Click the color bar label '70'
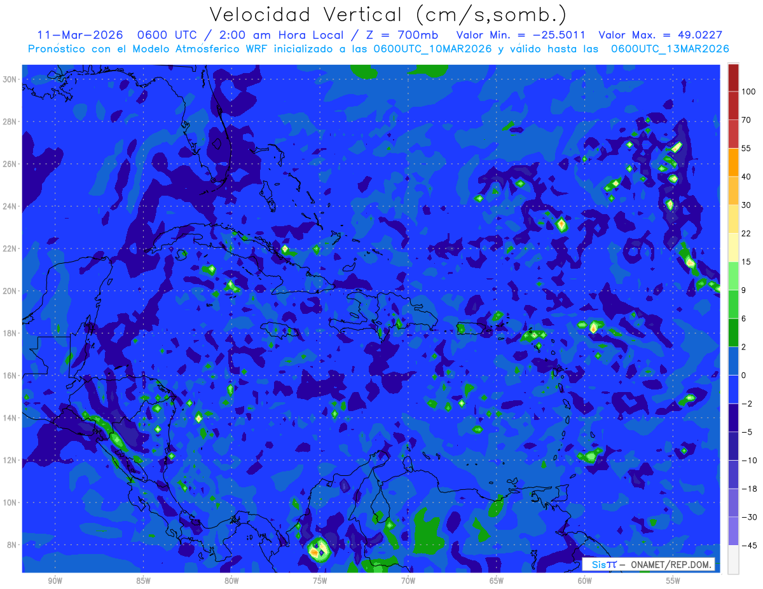Viewport: 763px width, 589px height. click(x=746, y=120)
